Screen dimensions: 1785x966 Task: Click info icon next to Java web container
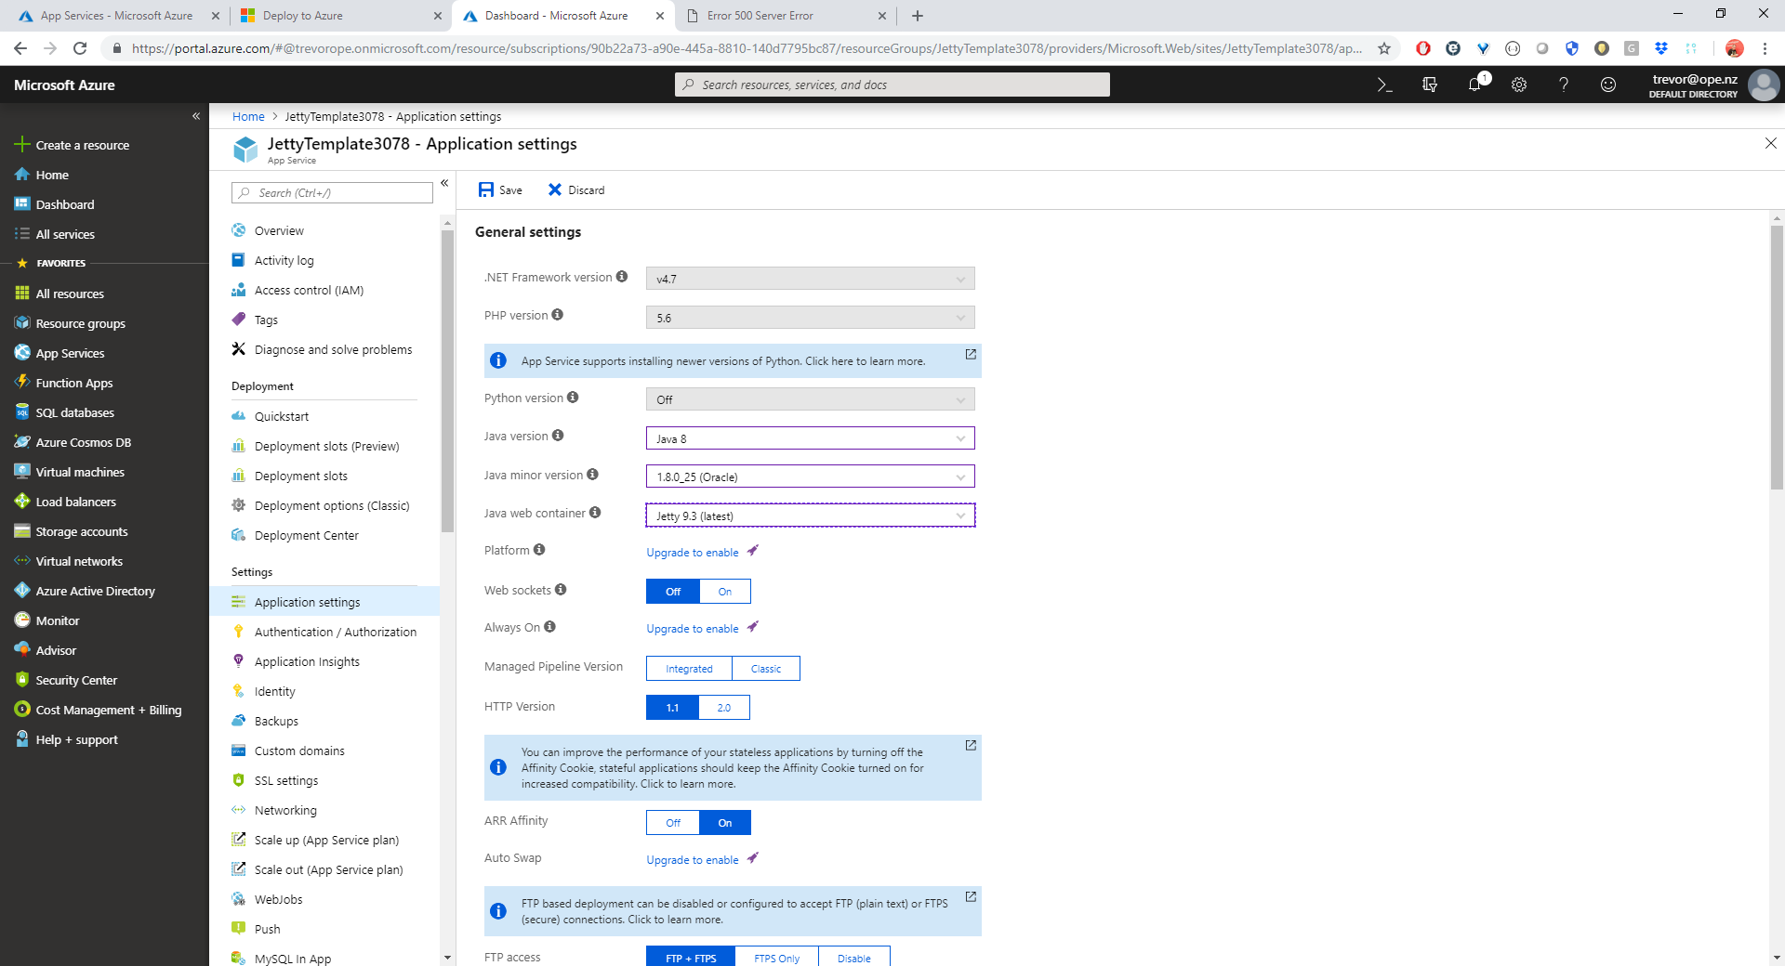click(595, 513)
